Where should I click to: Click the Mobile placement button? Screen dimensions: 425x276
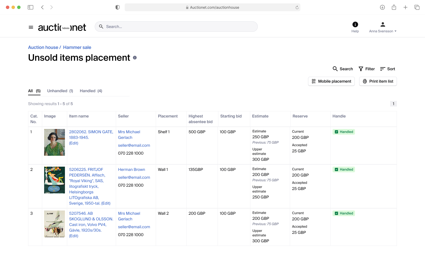pyautogui.click(x=331, y=81)
